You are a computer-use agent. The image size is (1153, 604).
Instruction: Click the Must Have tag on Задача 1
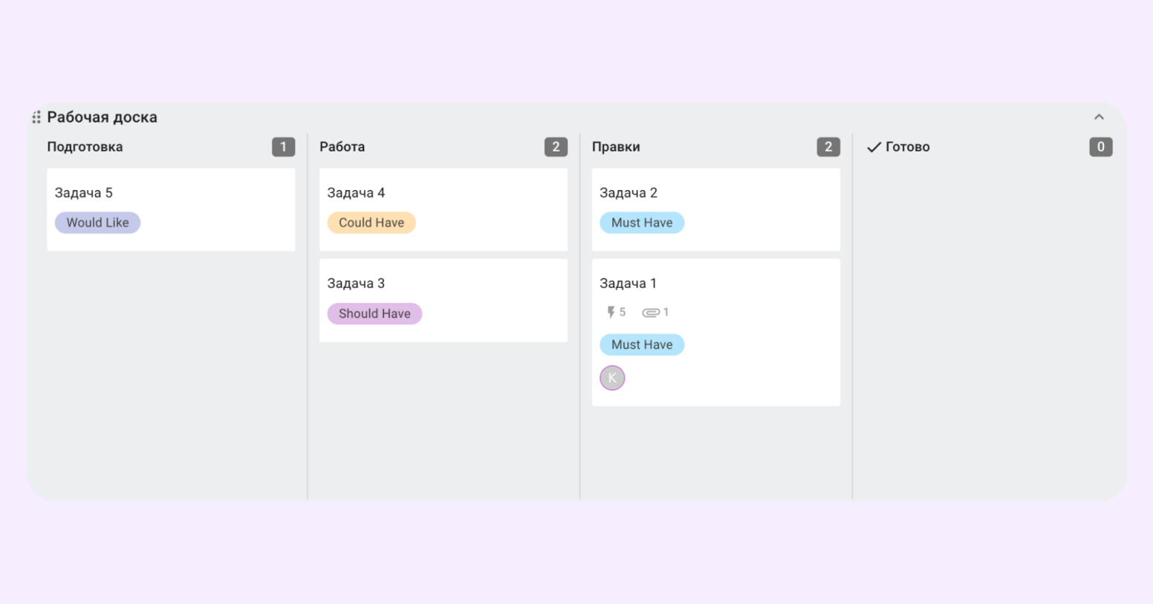point(642,345)
